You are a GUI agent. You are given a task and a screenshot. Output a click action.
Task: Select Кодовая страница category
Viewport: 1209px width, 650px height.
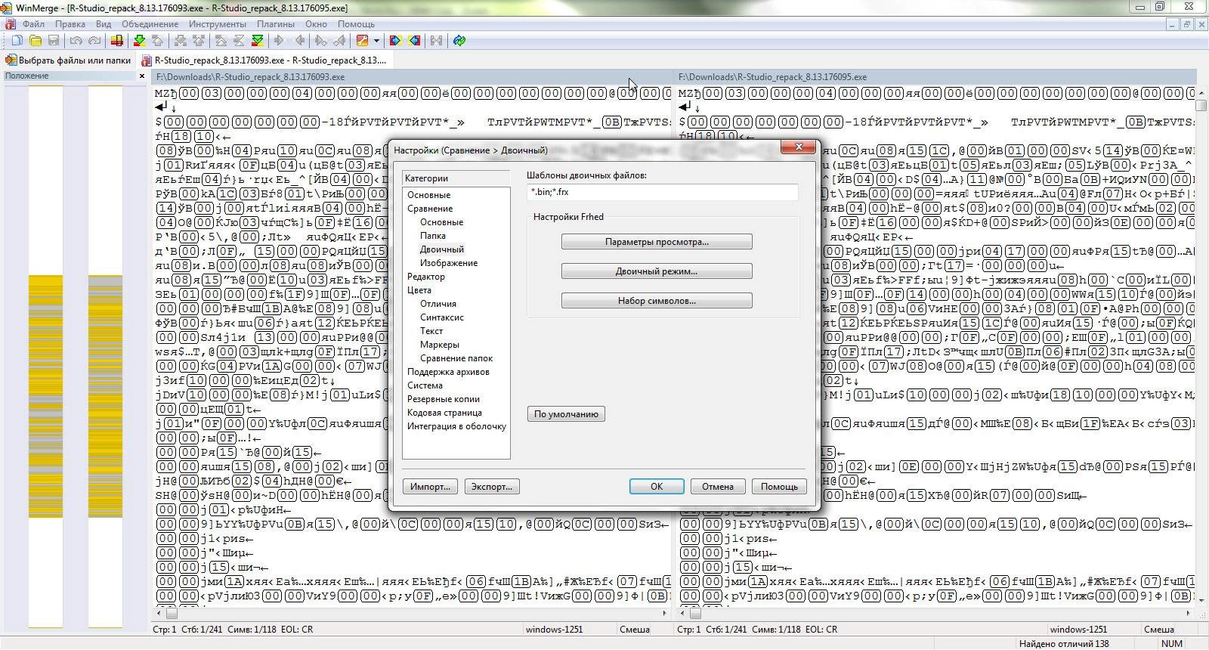[444, 413]
